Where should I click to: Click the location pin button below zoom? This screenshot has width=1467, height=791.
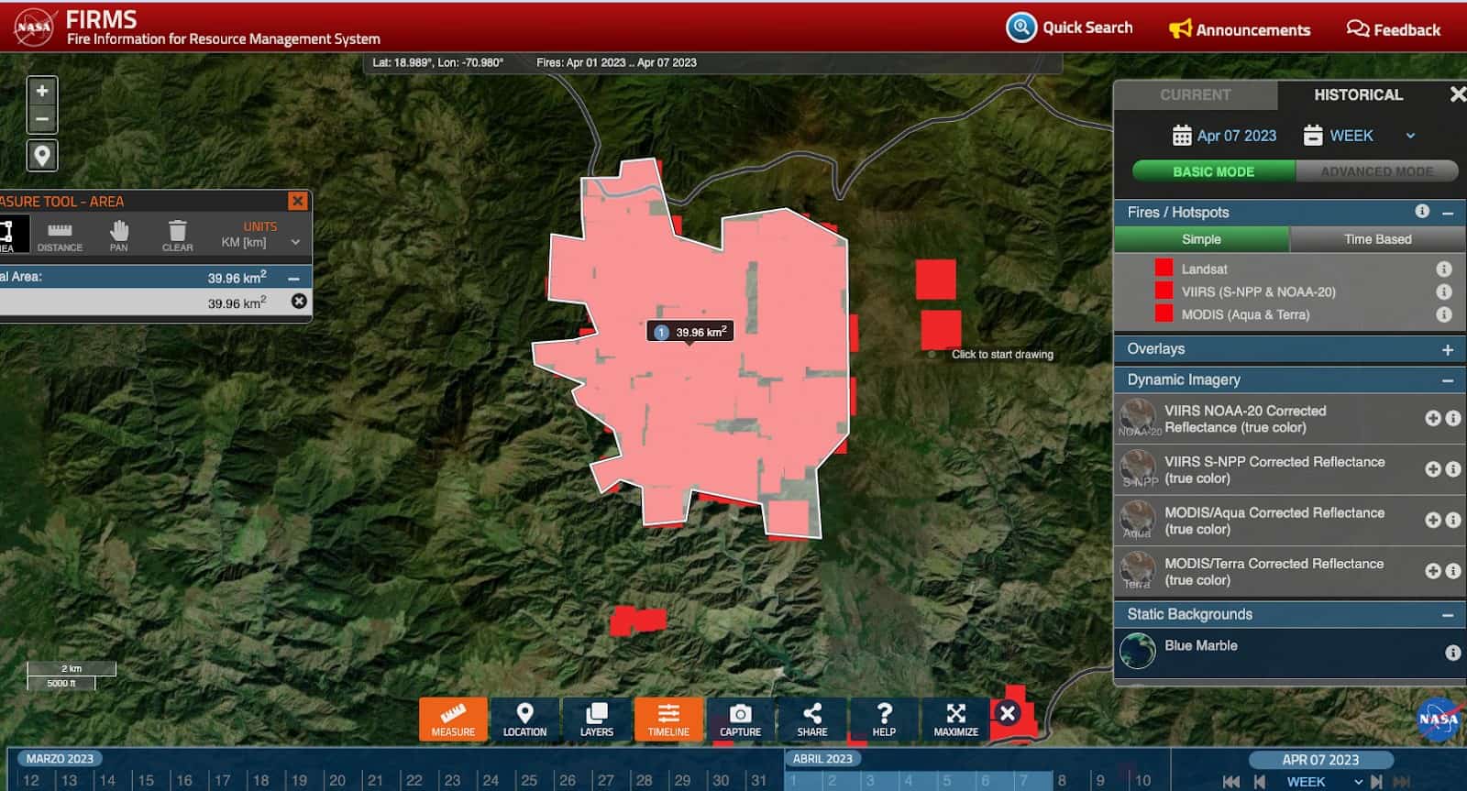pyautogui.click(x=42, y=155)
